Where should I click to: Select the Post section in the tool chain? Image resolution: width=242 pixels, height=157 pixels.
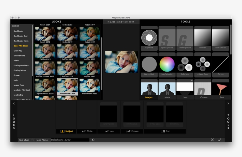(x=165, y=131)
